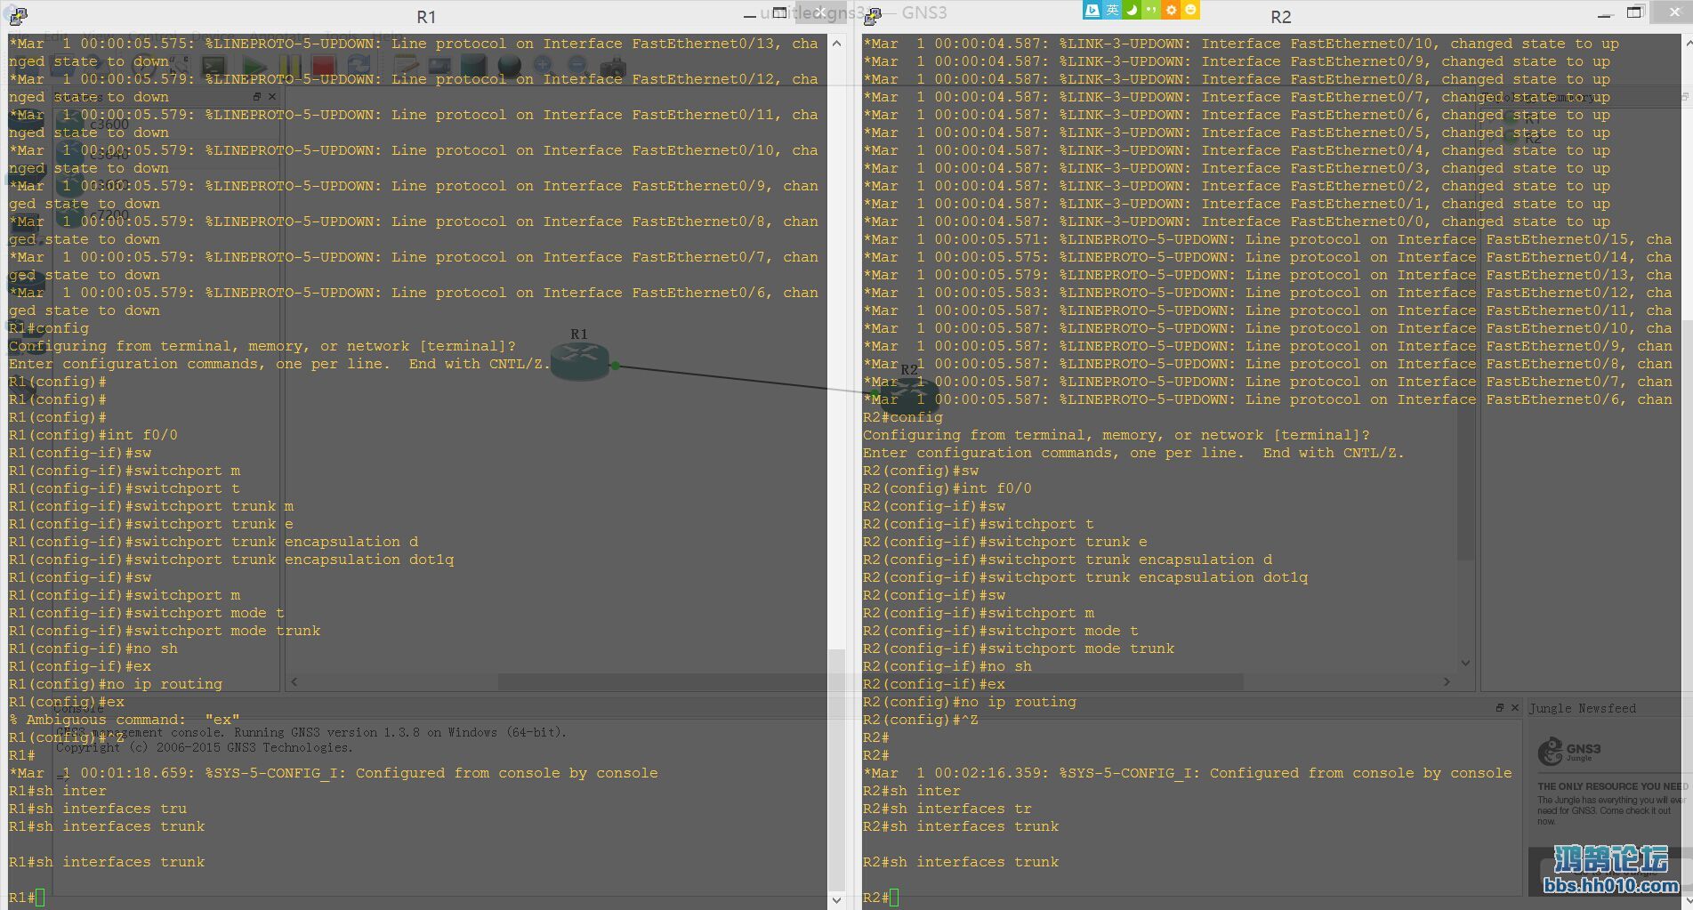This screenshot has width=1693, height=910.
Task: Click R1 line 'R1(config)#no ip routing'
Action: [x=116, y=684]
